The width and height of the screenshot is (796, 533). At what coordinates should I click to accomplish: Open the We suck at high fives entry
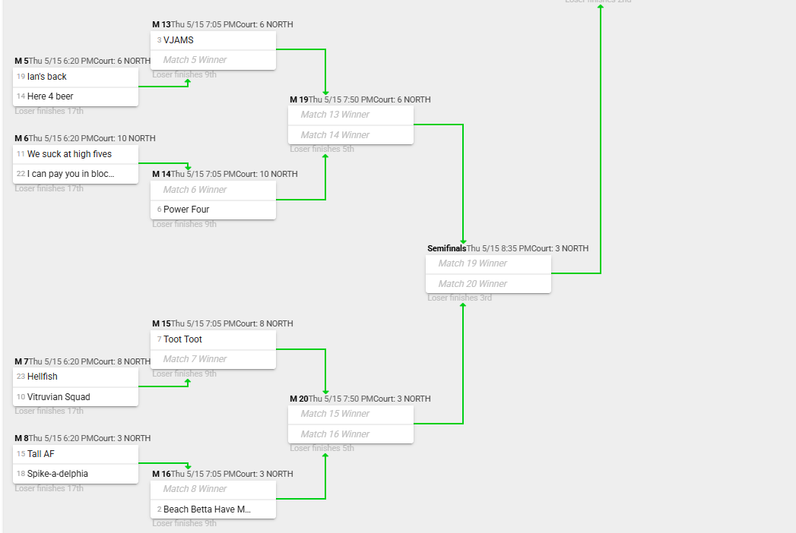click(75, 154)
